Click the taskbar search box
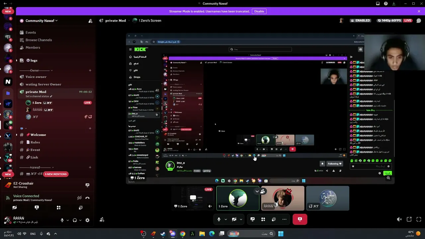The image size is (425, 239). [x=251, y=234]
